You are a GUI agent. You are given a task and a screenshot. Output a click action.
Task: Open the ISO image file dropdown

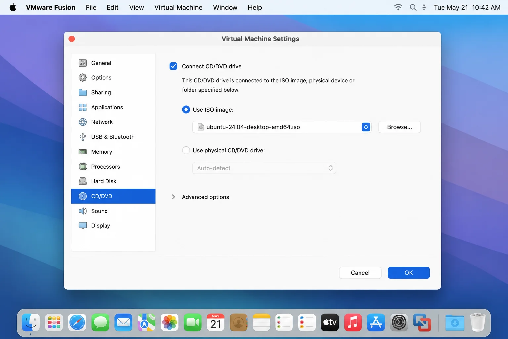[282, 127]
